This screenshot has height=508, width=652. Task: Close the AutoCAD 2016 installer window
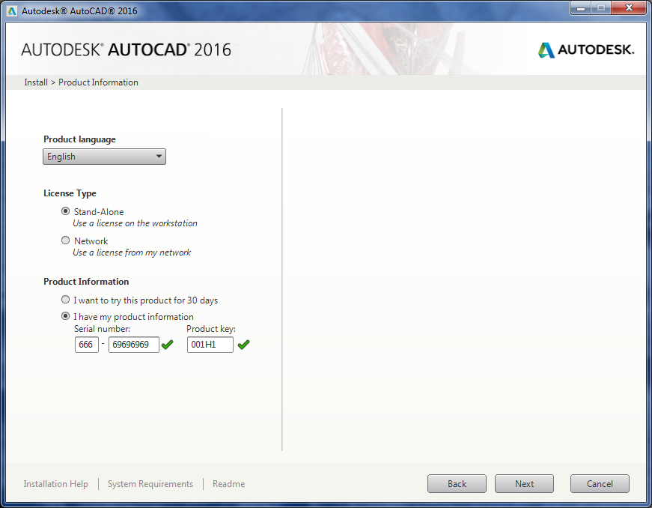coord(629,8)
